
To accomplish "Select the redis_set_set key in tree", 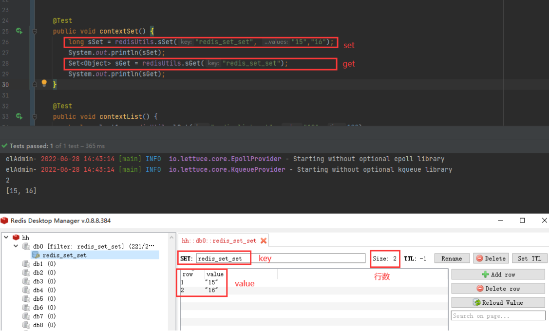I will coord(64,255).
